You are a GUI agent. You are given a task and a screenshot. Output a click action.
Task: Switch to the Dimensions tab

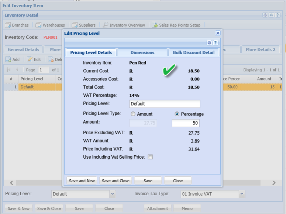point(142,52)
